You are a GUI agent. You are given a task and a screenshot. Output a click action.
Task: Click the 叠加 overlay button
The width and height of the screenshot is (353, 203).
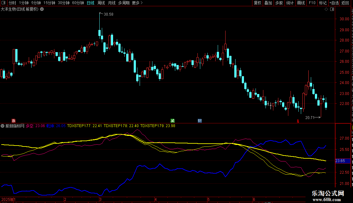(268, 3)
